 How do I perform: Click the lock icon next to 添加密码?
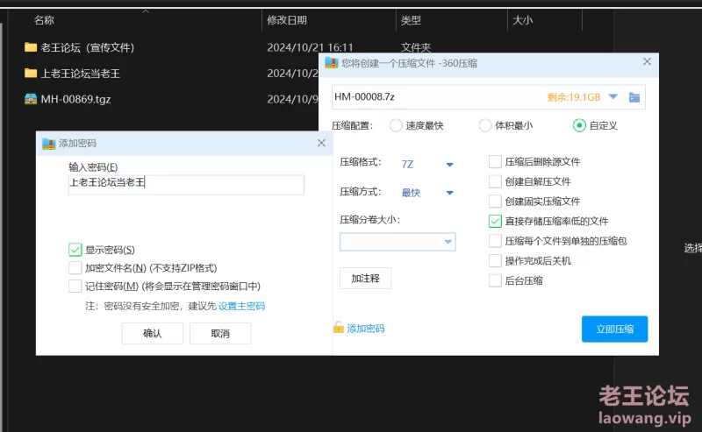(x=339, y=329)
